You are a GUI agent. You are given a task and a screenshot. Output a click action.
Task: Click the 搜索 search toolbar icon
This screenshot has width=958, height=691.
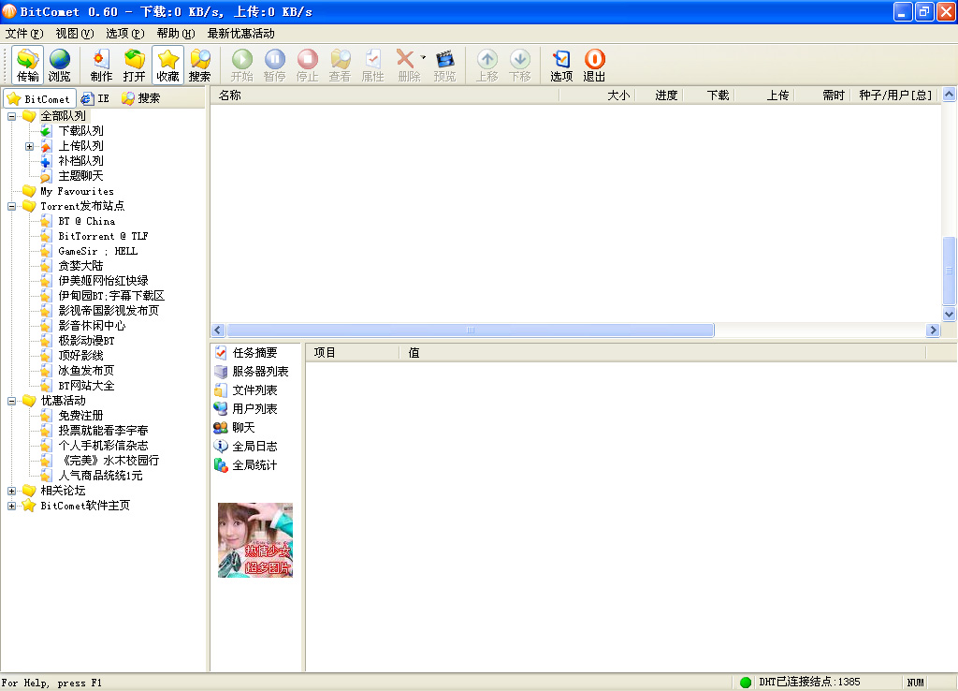click(200, 65)
